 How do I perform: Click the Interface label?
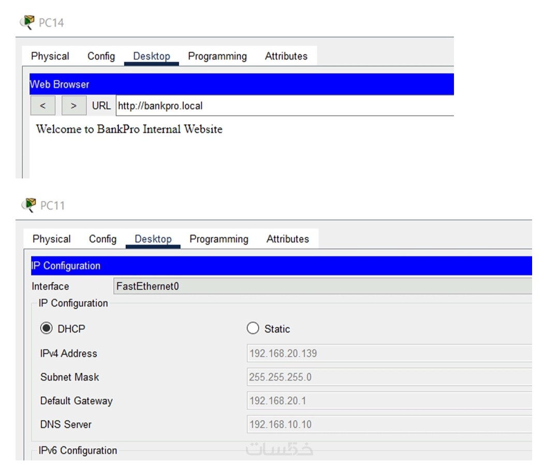[x=50, y=287]
